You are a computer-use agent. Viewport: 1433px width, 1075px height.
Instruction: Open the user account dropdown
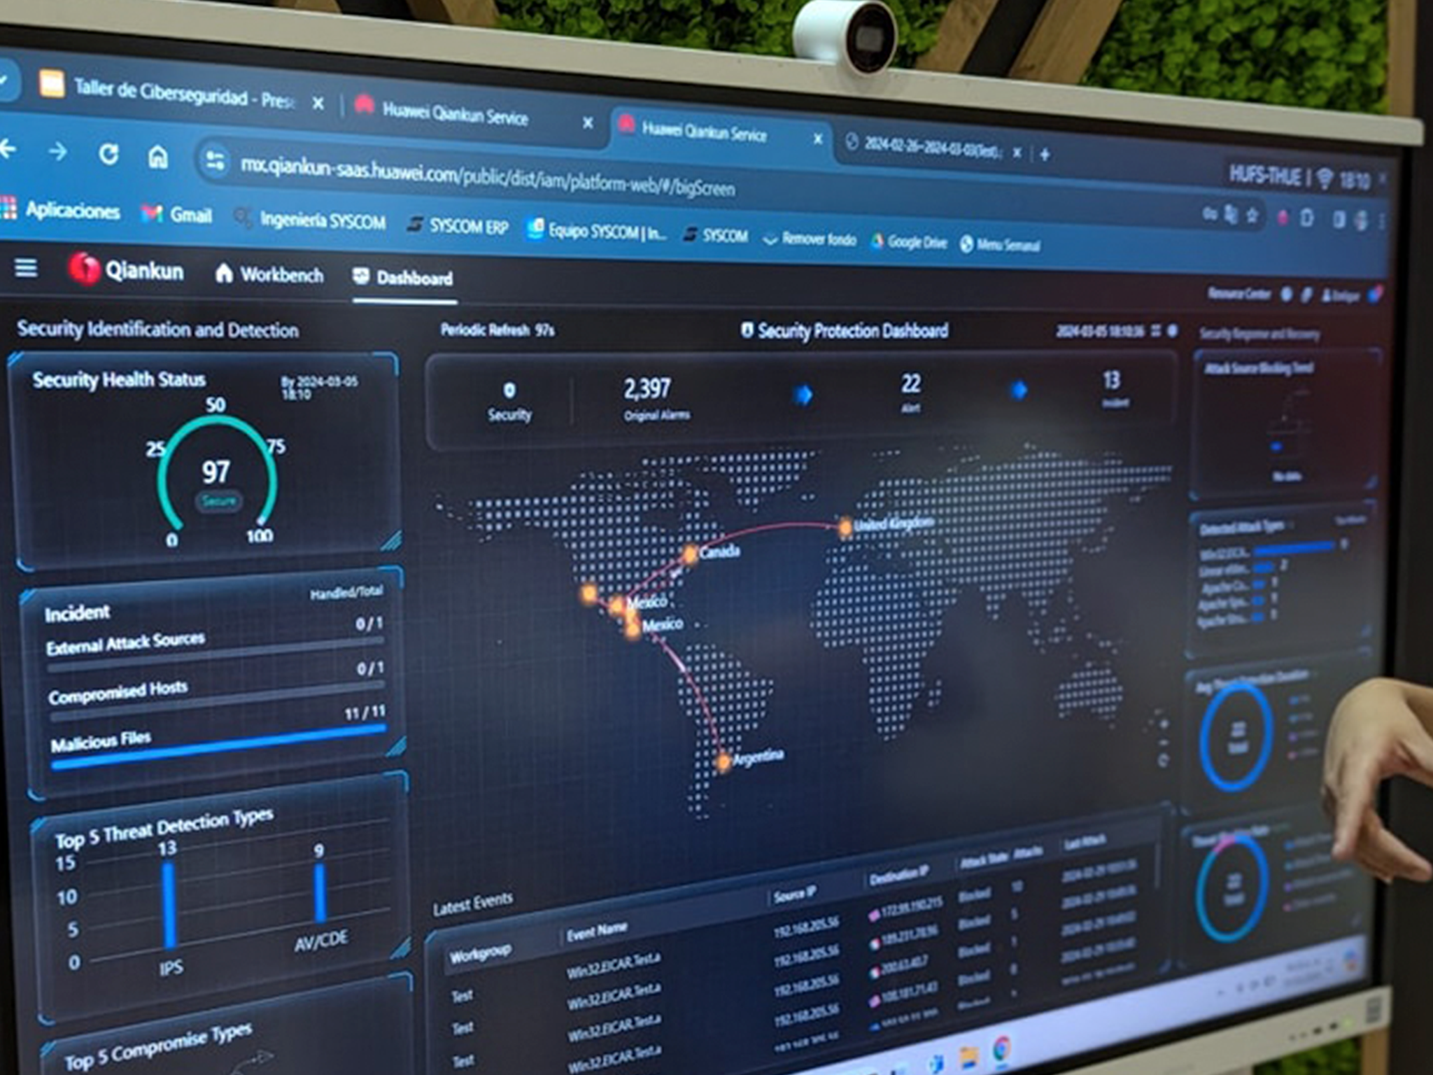1341,296
